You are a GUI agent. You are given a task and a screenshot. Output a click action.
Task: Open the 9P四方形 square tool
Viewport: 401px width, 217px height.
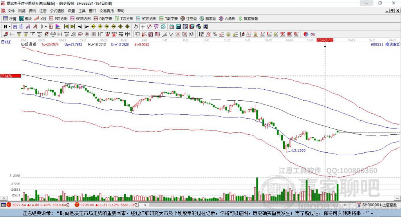[81, 18]
